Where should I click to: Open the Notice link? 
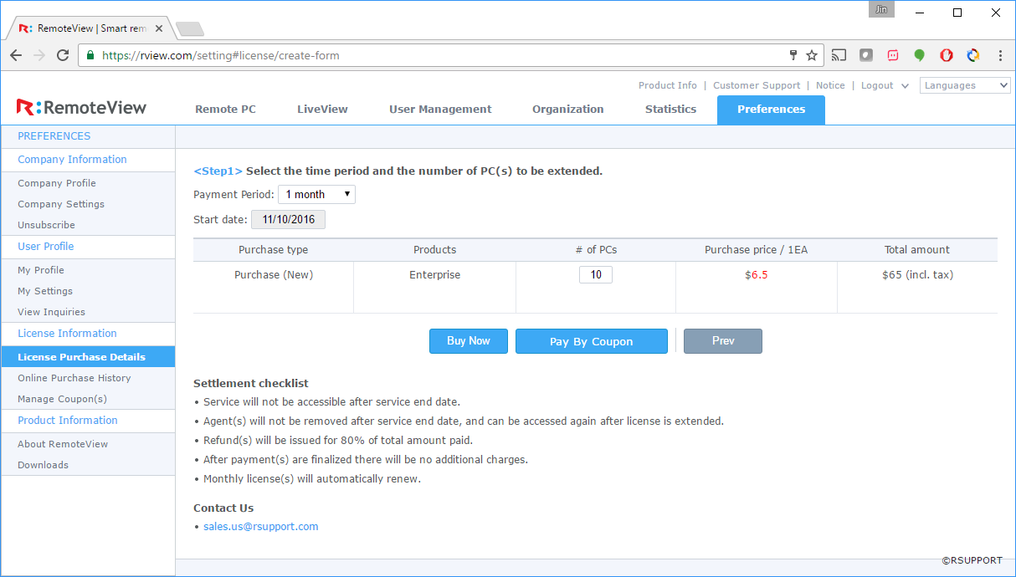pyautogui.click(x=830, y=85)
